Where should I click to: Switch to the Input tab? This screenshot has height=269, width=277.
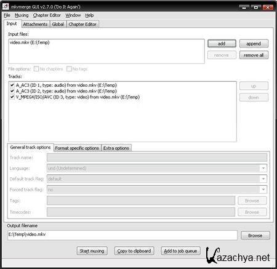(x=12, y=23)
